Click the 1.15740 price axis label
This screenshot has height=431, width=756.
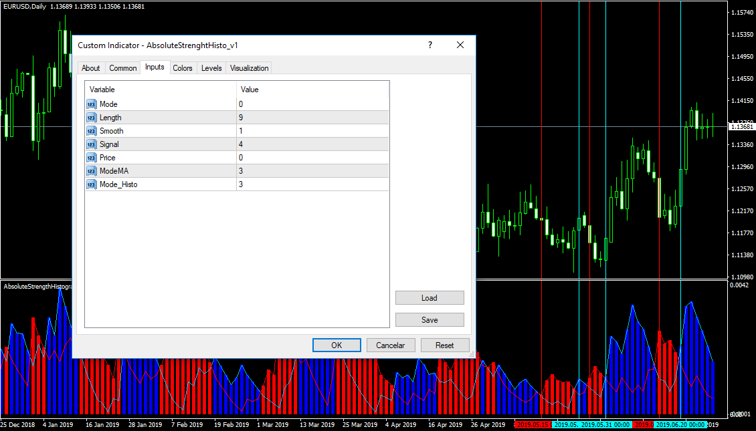pos(742,12)
